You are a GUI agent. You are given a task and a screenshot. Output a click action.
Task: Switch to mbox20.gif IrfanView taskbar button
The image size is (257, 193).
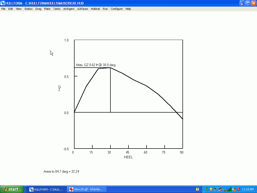point(87,189)
